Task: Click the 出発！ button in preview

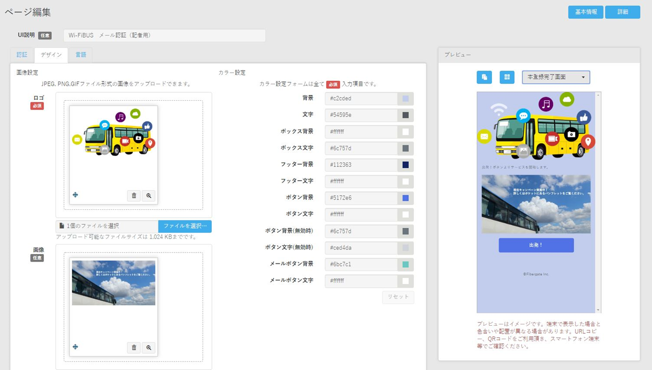Action: [x=536, y=245]
